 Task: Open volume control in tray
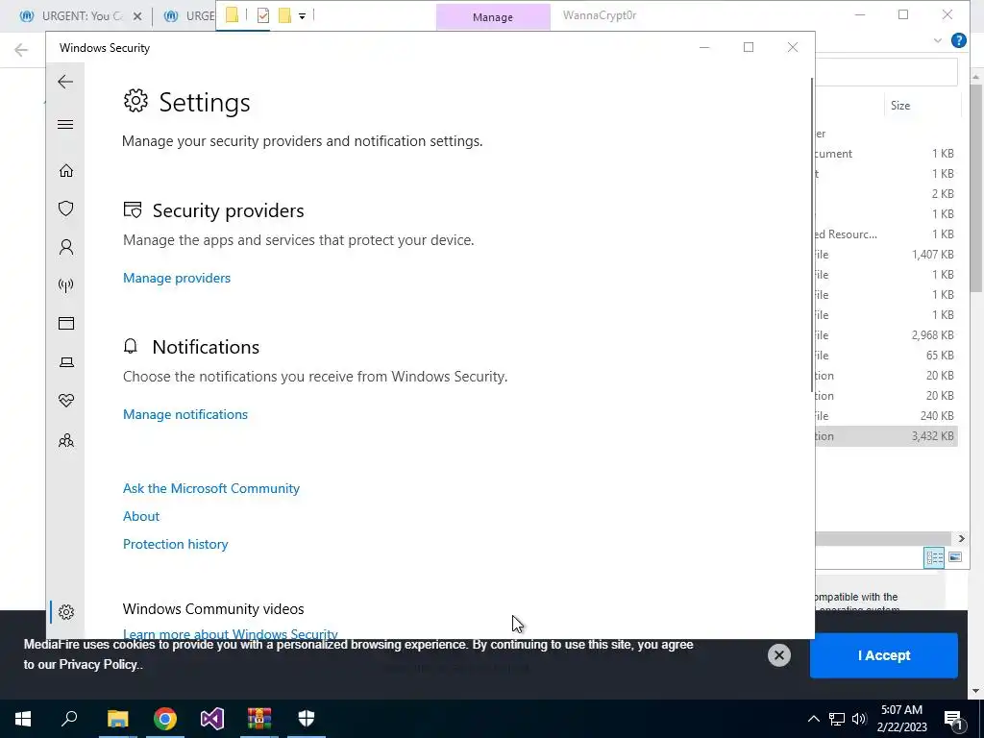coord(859,719)
